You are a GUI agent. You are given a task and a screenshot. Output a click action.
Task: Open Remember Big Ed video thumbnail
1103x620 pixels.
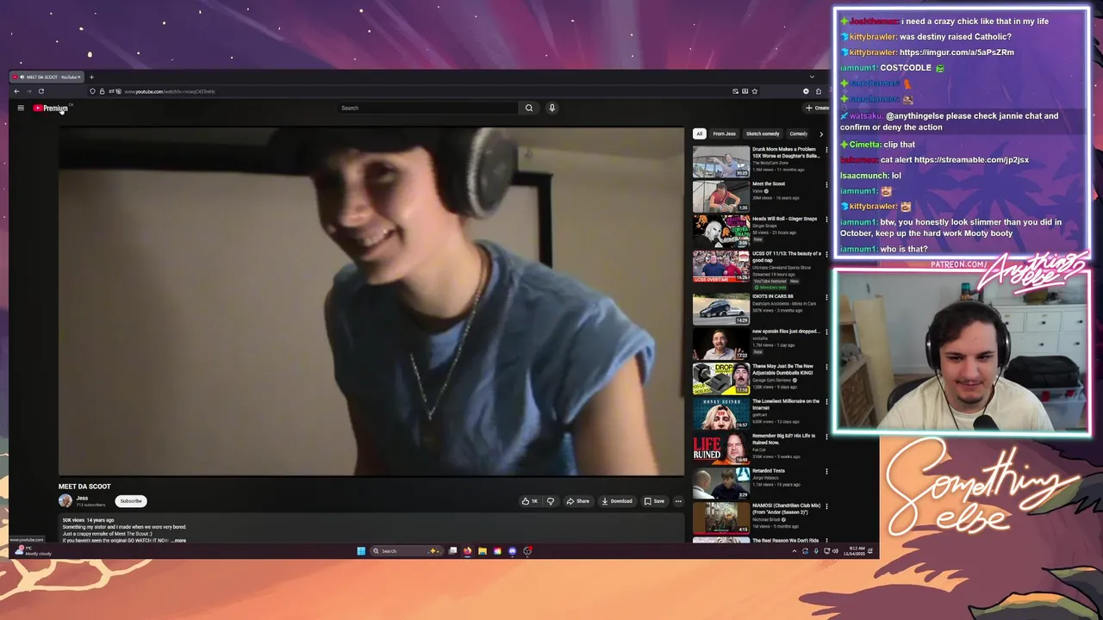[721, 449]
